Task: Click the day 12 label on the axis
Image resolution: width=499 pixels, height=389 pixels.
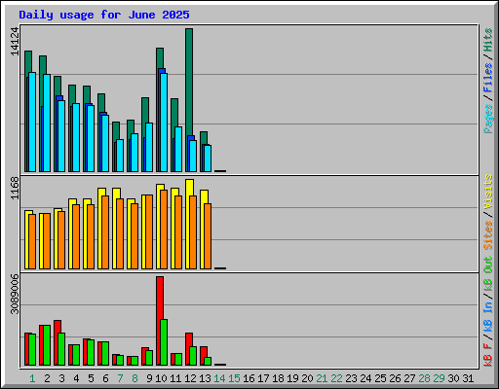Action: 190,378
